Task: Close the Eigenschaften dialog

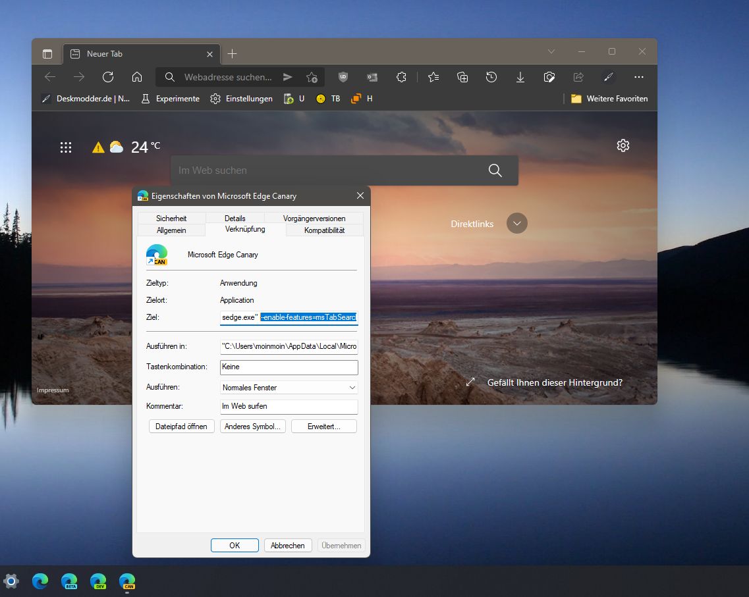Action: pos(360,195)
